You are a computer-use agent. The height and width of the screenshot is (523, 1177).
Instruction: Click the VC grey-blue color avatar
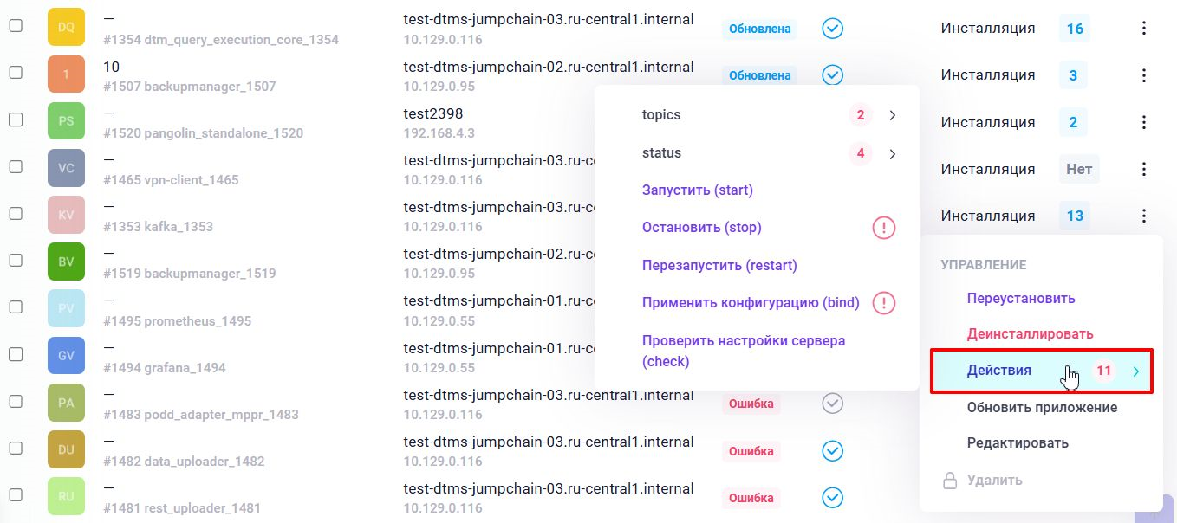coord(66,168)
